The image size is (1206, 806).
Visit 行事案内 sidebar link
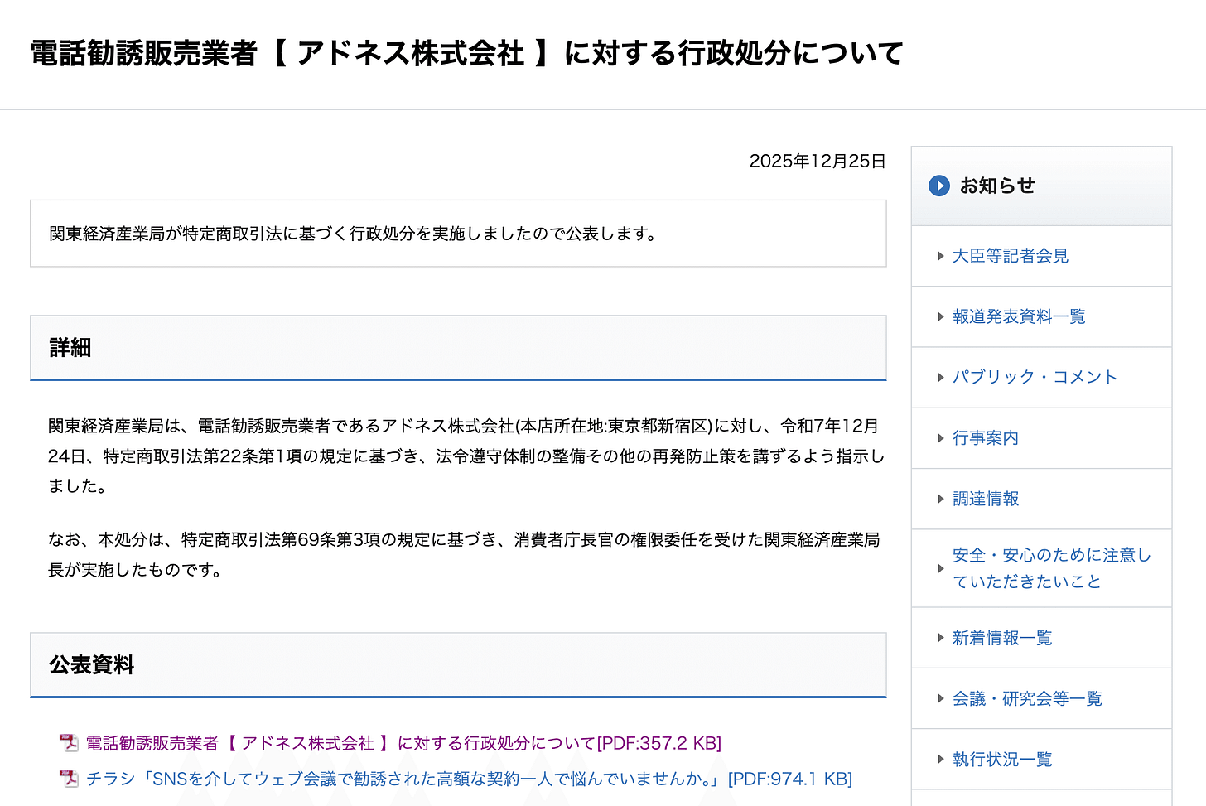(x=985, y=437)
